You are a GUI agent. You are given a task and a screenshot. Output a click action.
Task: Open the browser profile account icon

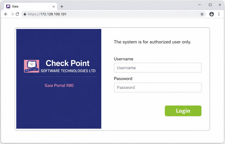tap(212, 14)
